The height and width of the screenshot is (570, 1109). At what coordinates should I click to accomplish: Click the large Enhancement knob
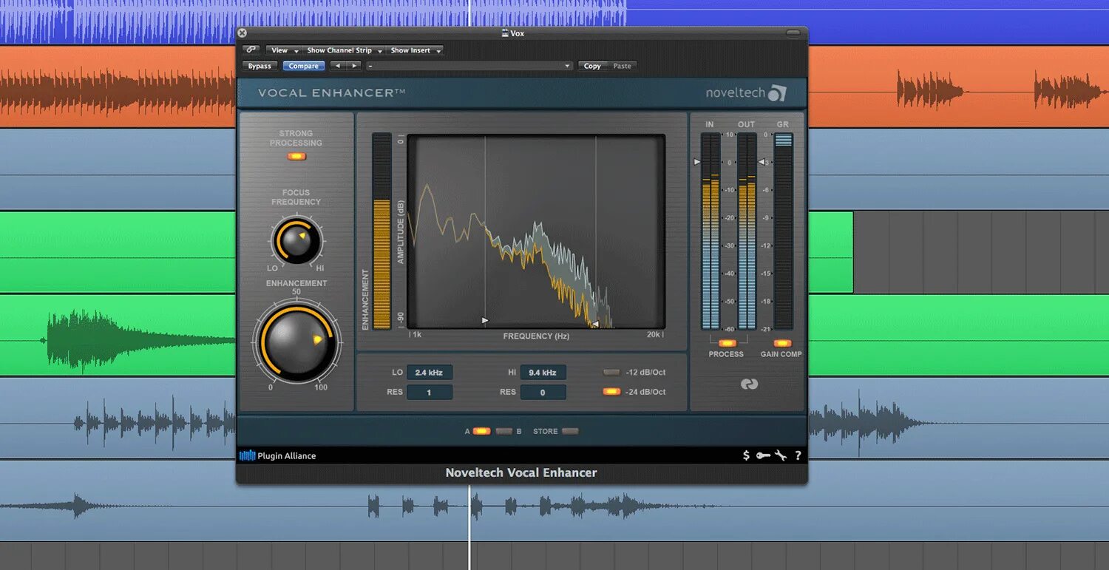point(296,343)
